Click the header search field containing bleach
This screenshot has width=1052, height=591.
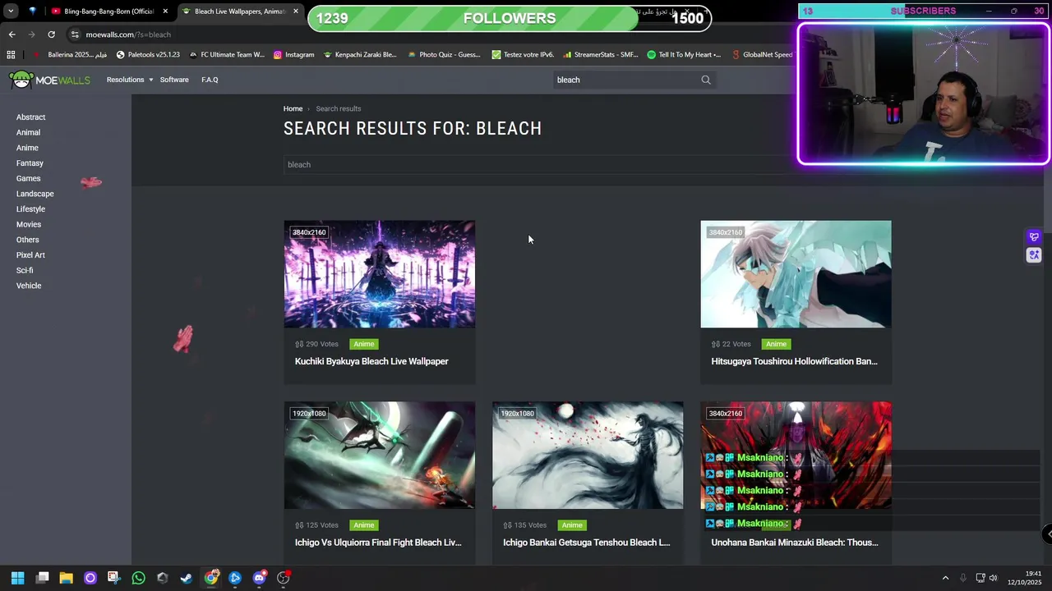(625, 80)
